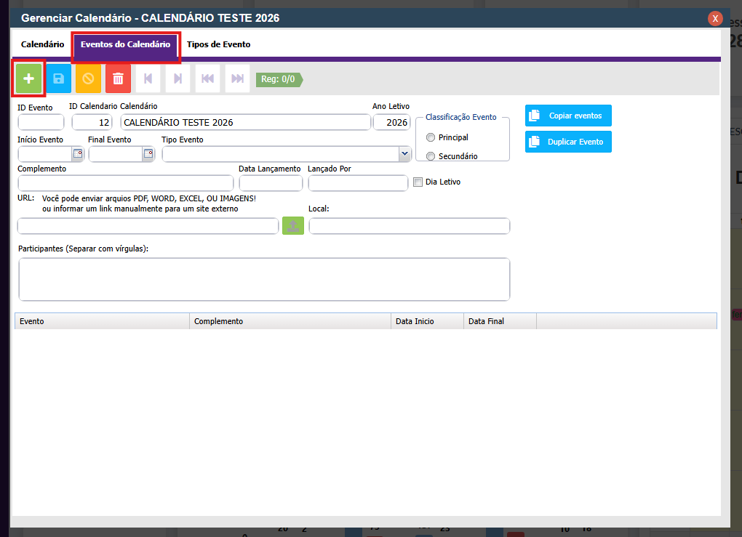
Task: Go to the previous record arrow
Action: pos(148,78)
